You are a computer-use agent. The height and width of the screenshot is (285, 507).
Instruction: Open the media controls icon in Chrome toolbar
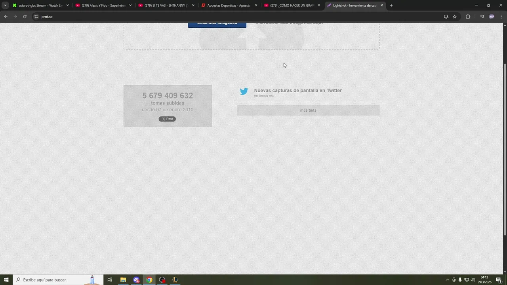(x=482, y=17)
